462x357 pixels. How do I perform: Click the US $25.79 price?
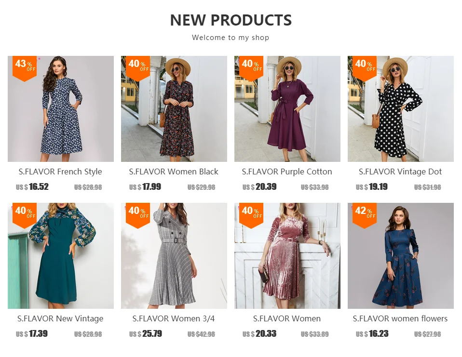click(x=146, y=334)
